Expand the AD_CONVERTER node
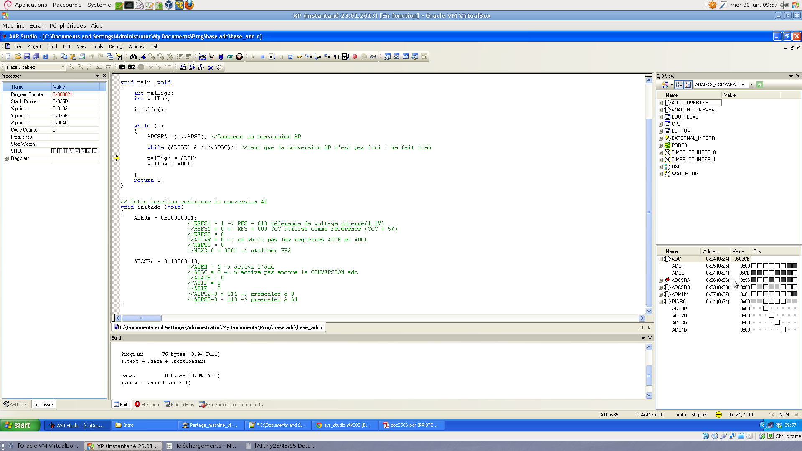 [x=661, y=103]
